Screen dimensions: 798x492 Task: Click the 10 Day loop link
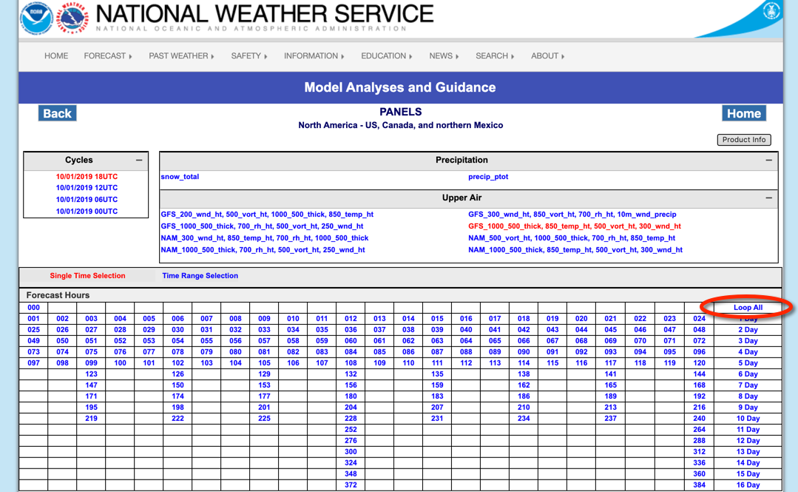[x=748, y=419]
